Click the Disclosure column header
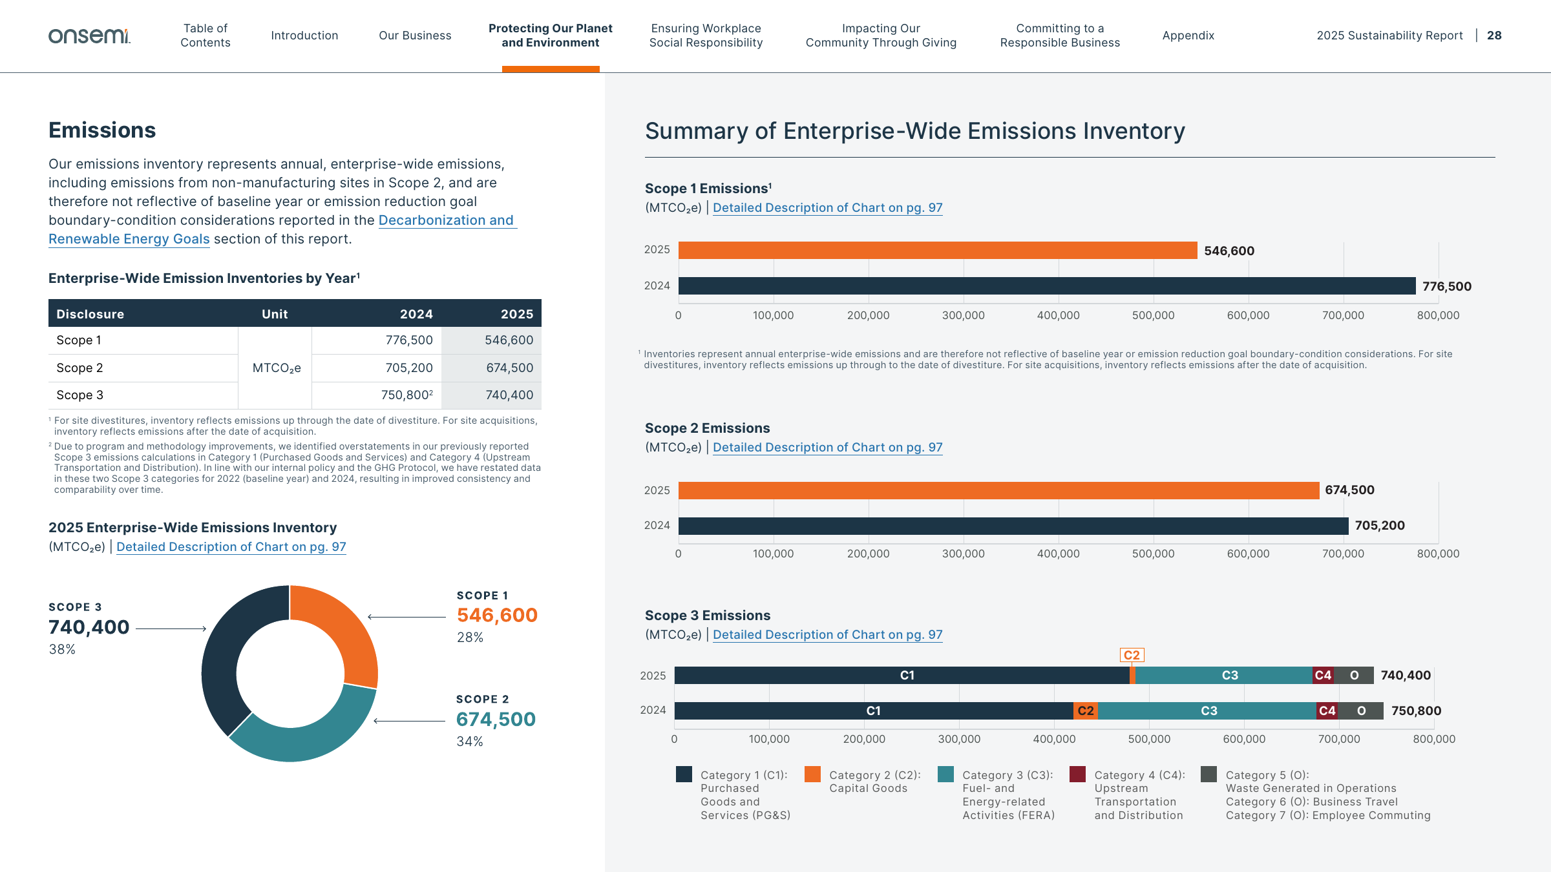The image size is (1551, 872). tap(90, 314)
